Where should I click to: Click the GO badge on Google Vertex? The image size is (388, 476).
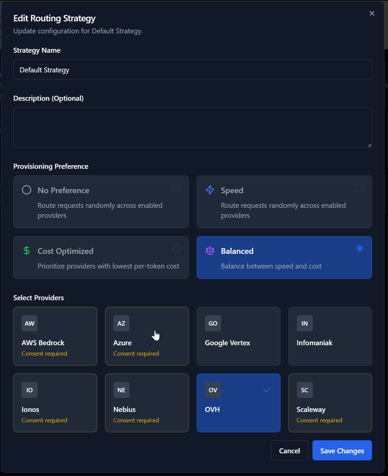tap(213, 323)
